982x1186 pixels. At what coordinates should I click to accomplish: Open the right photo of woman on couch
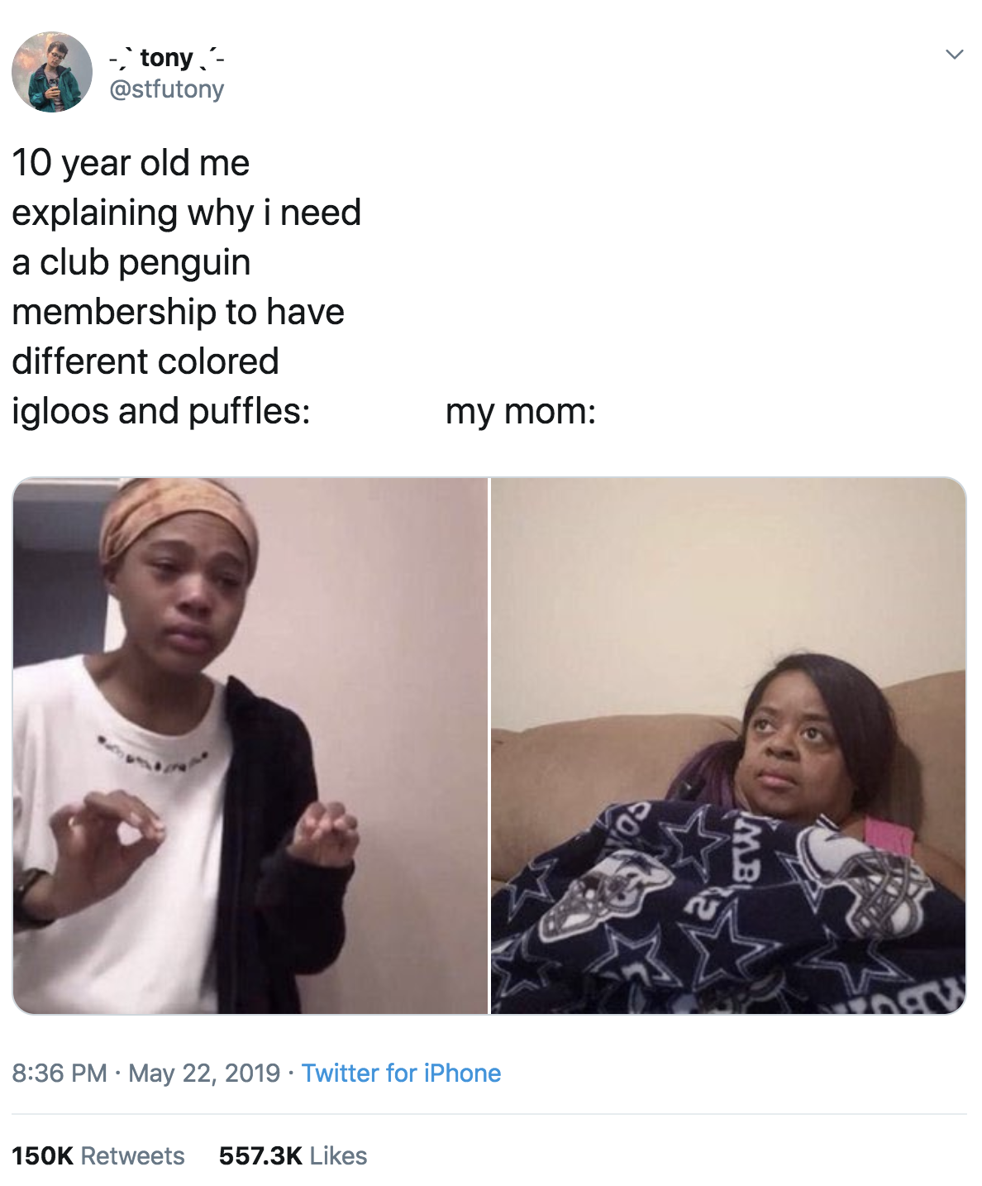[x=728, y=745]
